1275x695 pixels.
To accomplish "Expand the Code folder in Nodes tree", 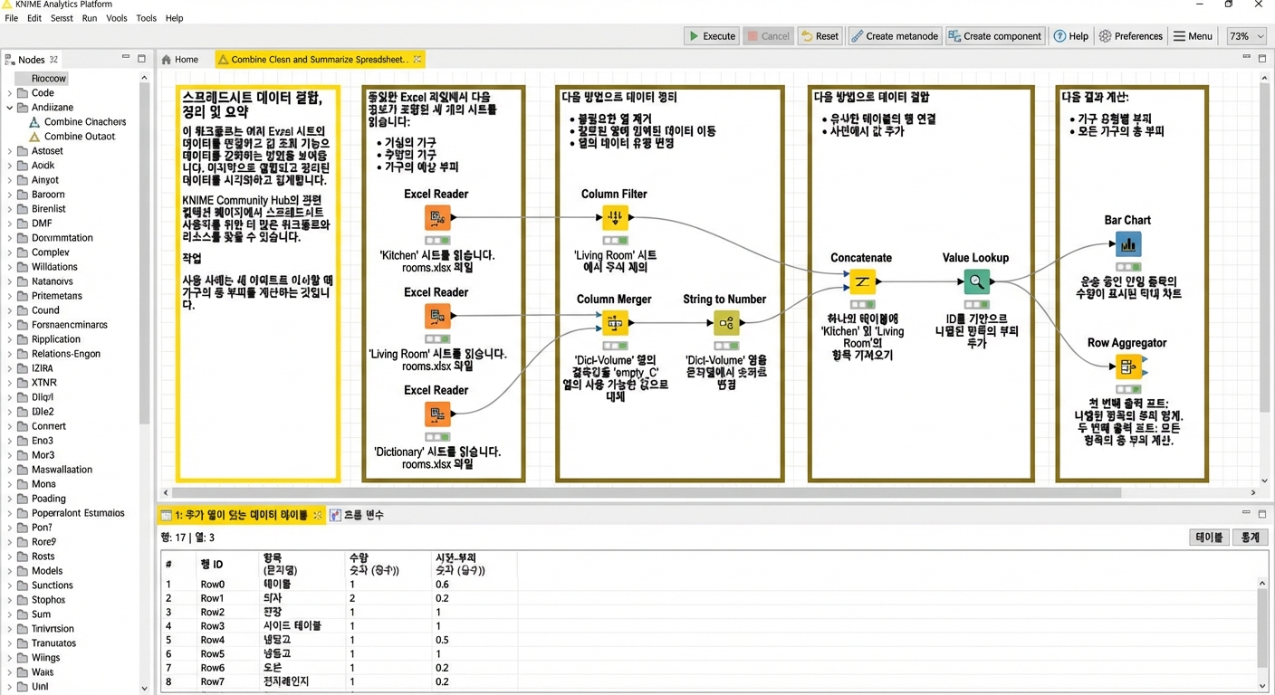I will click(x=10, y=92).
